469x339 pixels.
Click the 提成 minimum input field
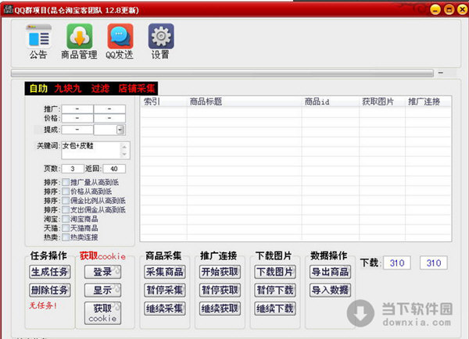pos(77,130)
